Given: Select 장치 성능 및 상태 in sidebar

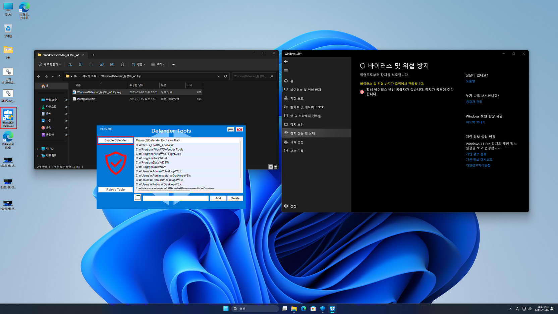Looking at the screenshot, I should point(317,133).
